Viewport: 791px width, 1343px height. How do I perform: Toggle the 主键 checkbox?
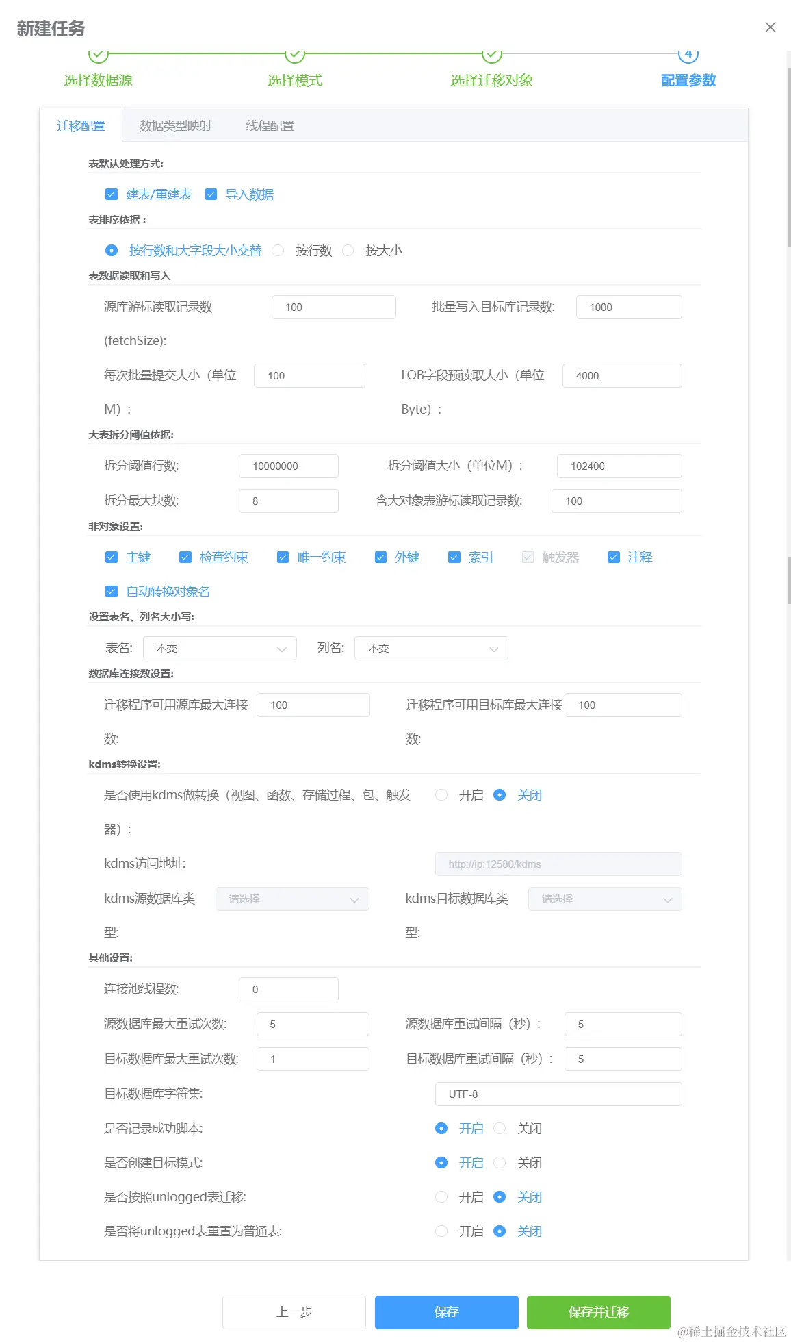[112, 557]
